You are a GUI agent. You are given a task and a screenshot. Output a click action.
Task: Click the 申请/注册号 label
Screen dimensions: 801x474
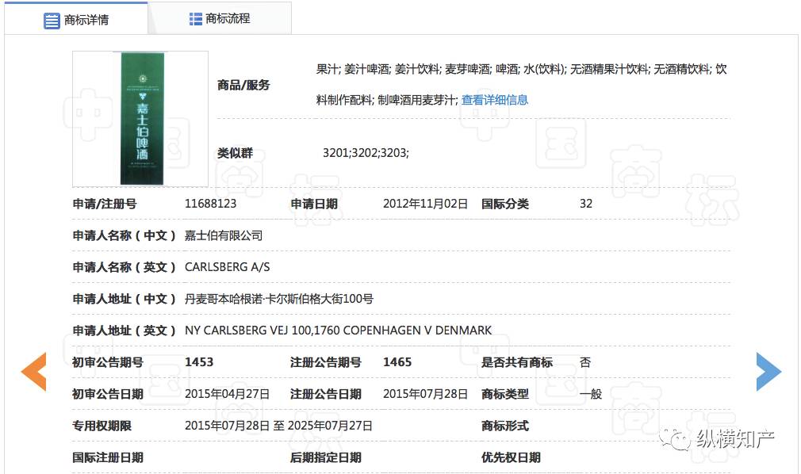[x=105, y=204]
